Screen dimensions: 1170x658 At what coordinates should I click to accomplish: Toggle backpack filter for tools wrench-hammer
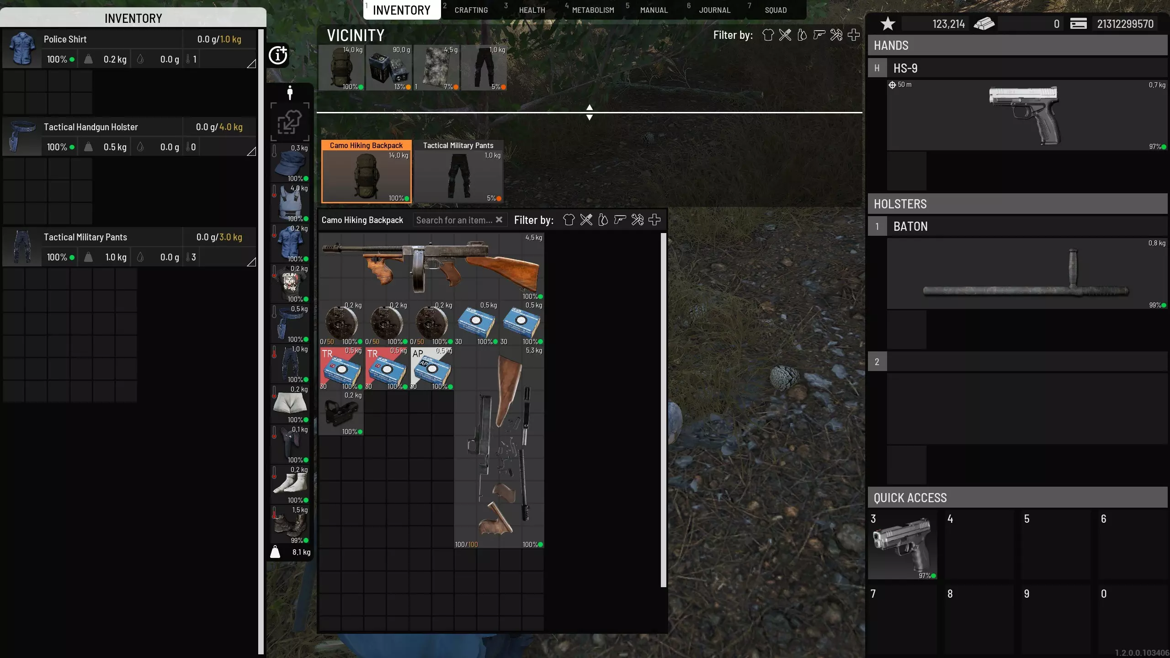pyautogui.click(x=637, y=220)
